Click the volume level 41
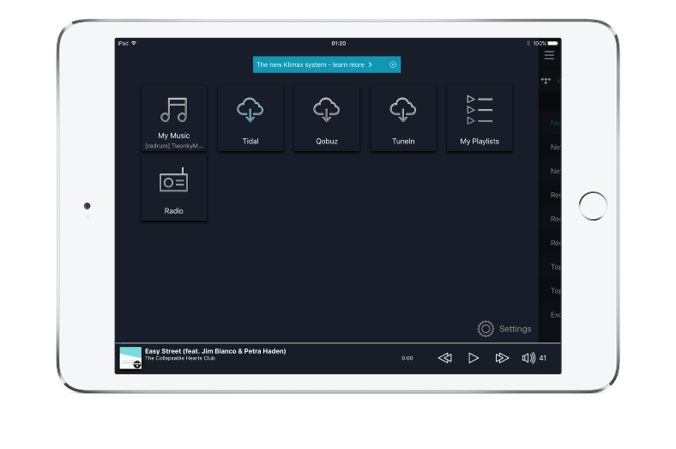This screenshot has height=449, width=676. tap(543, 358)
